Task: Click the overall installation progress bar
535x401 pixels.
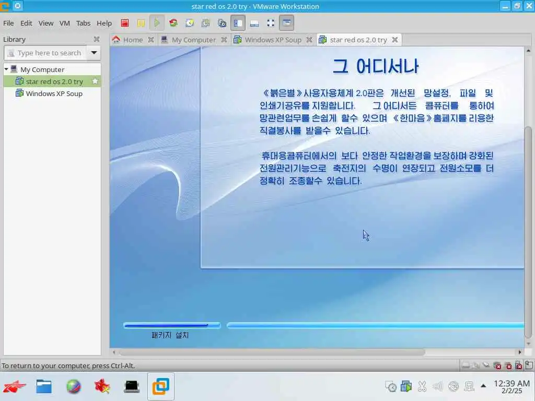Action: click(x=375, y=326)
